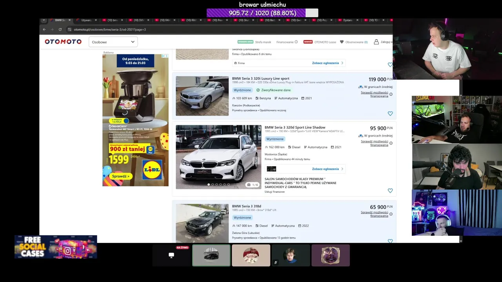Click the Usługi finansowe text
Image resolution: width=502 pixels, height=282 pixels.
click(x=275, y=192)
